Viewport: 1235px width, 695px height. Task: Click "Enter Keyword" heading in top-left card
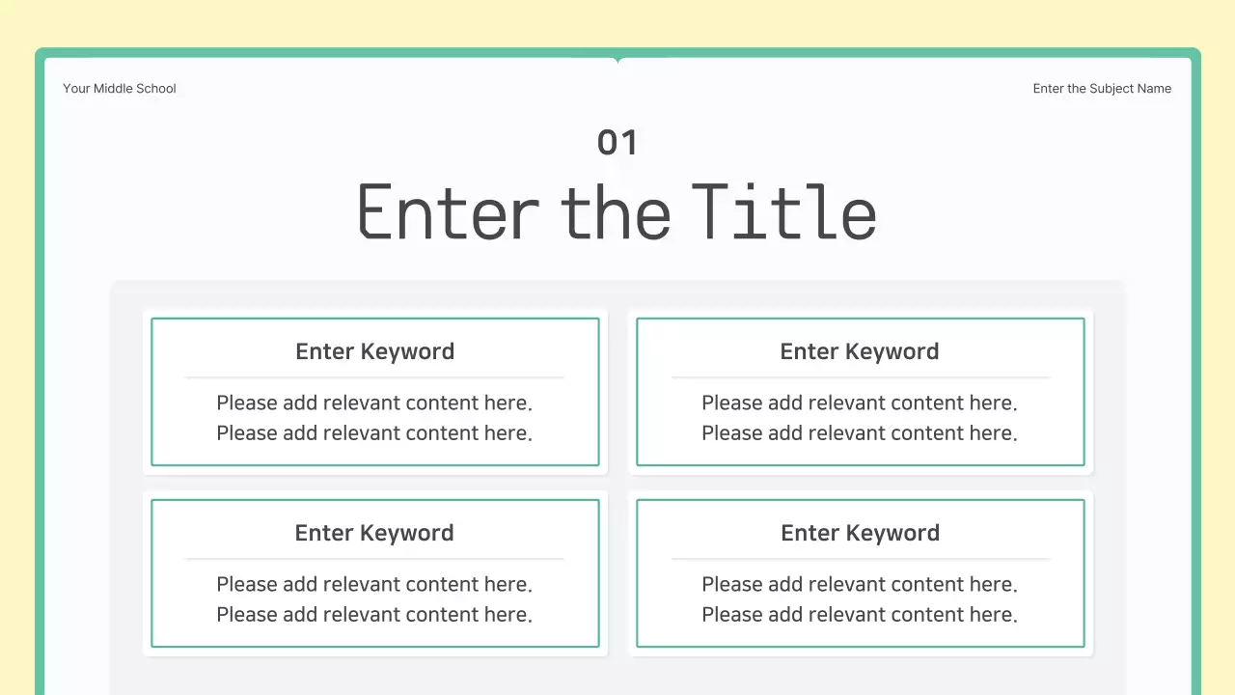pos(374,351)
